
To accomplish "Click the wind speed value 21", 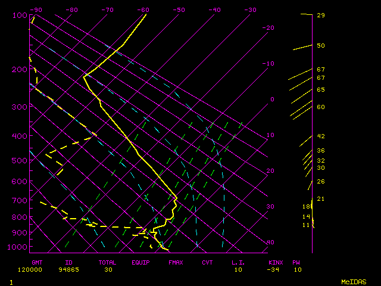I will (x=320, y=198).
